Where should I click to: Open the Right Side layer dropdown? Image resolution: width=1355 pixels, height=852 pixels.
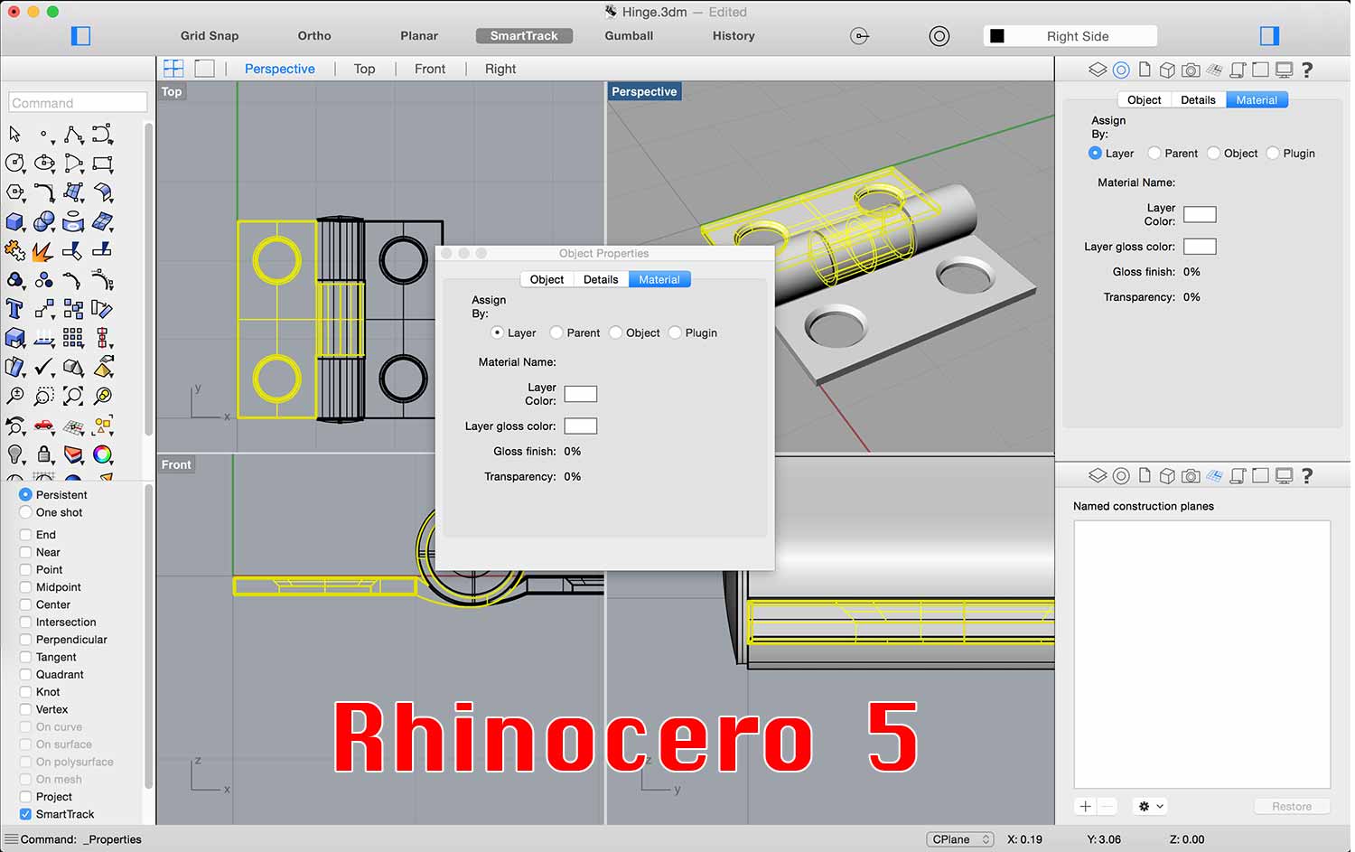coord(1070,36)
